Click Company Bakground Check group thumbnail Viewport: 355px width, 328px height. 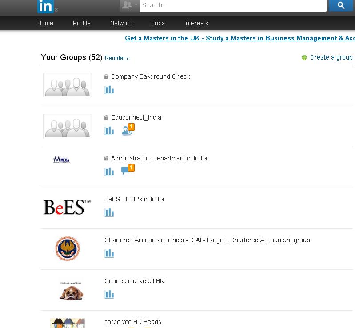(x=68, y=85)
